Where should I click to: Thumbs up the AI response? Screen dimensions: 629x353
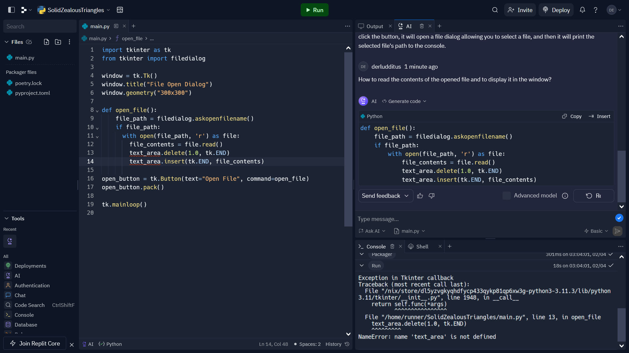coord(420,196)
